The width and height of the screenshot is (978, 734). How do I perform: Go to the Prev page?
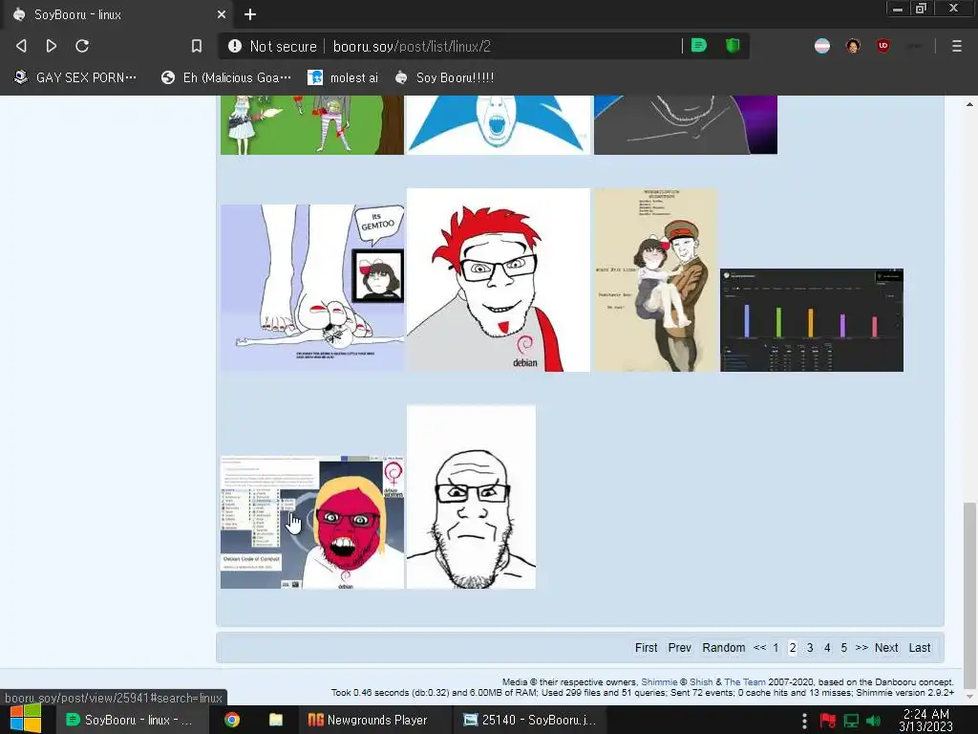click(x=679, y=648)
